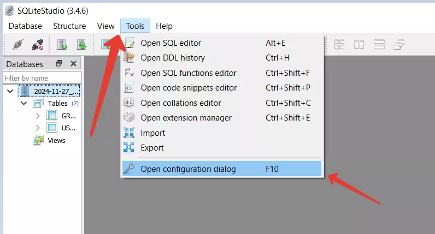Screen dimensions: 435x234
Task: Click the disconnect from database icon
Action: coord(38,45)
